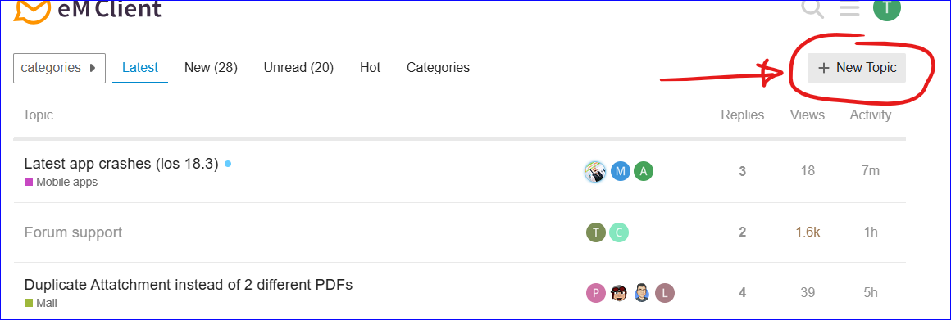Switch to the New (28) tab
Viewport: 951px width, 320px height.
coord(211,68)
